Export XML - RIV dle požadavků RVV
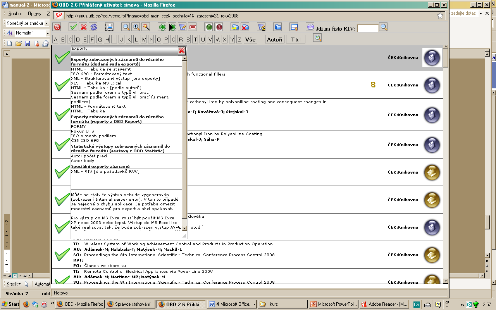Screen dimensions: 496x310 click(105, 171)
